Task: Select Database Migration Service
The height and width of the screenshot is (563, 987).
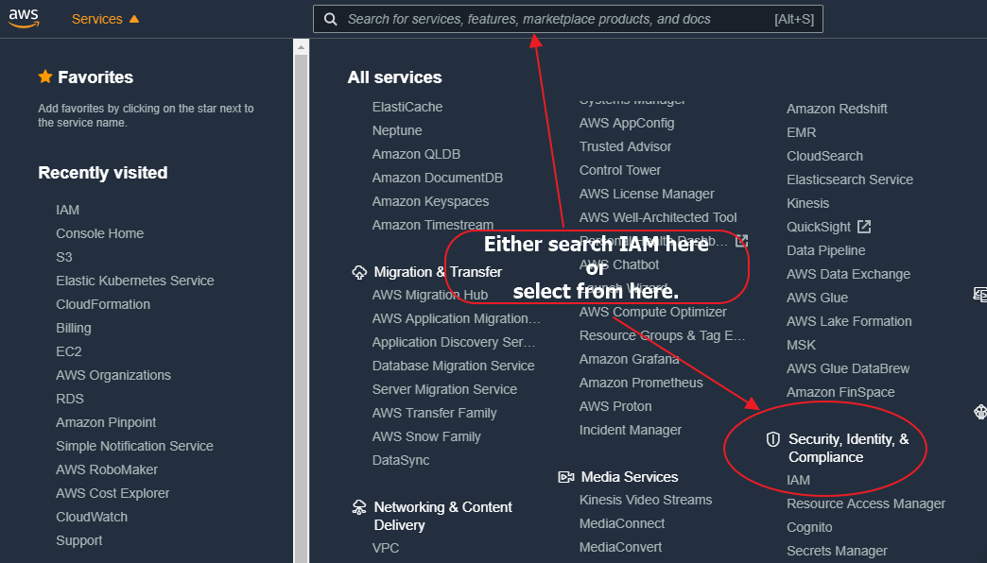Action: (453, 367)
